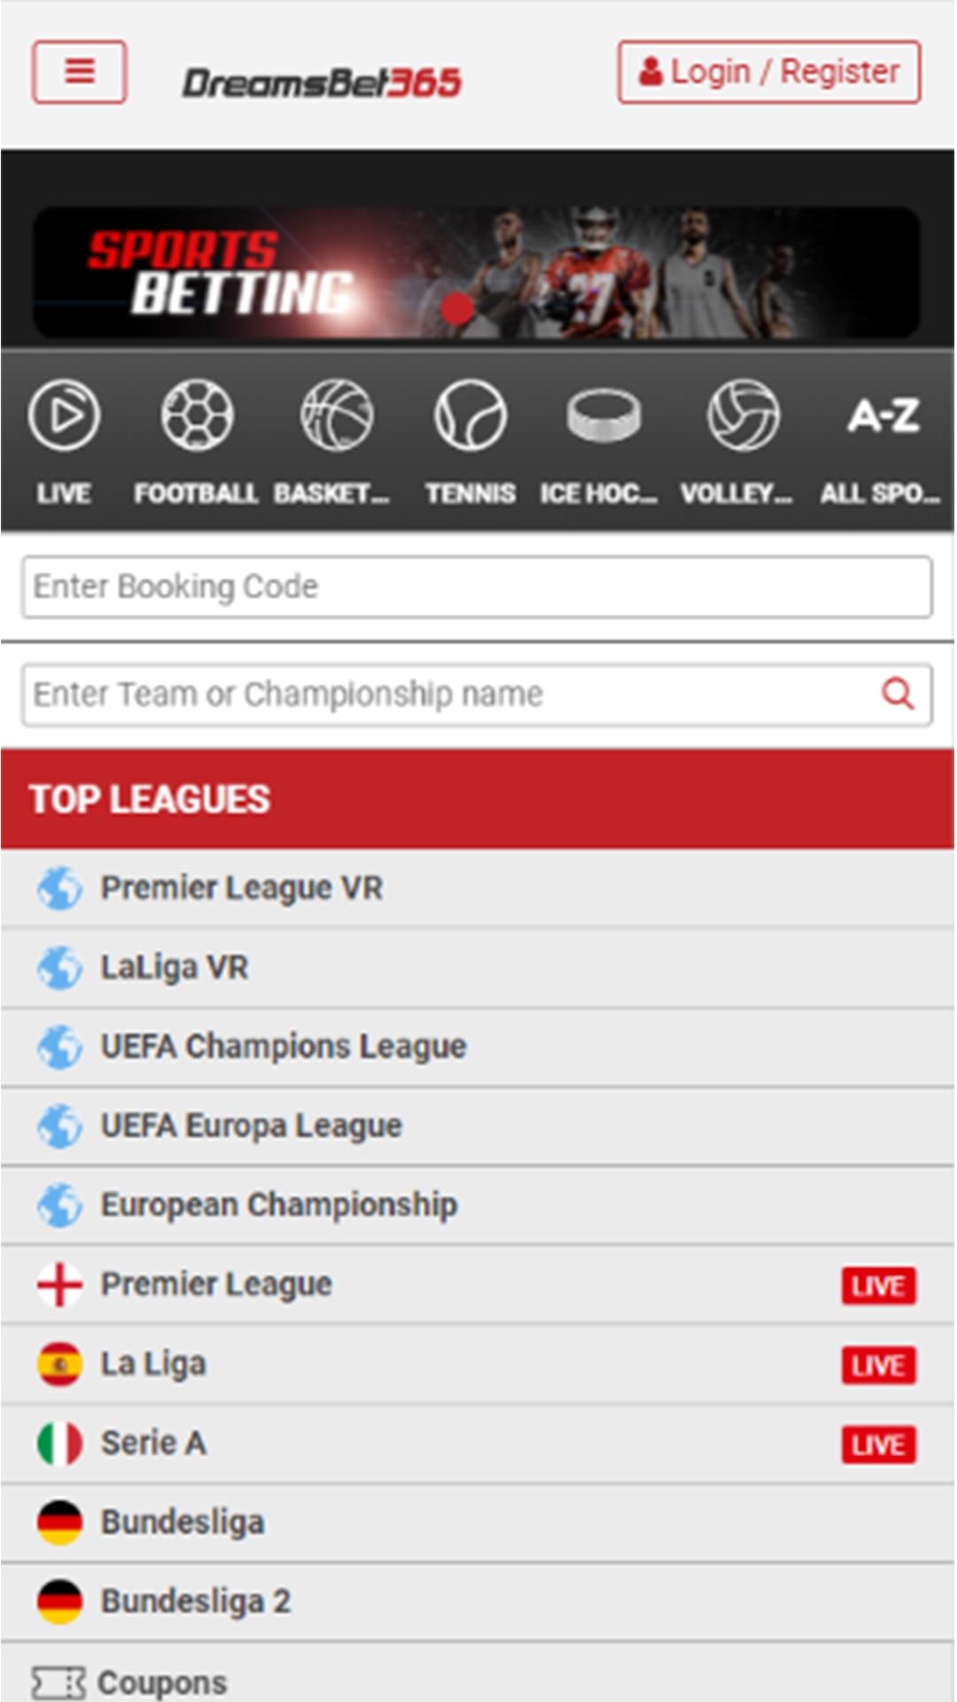Go to DreamsBet365 logo home
957x1702 pixels.
click(x=322, y=83)
